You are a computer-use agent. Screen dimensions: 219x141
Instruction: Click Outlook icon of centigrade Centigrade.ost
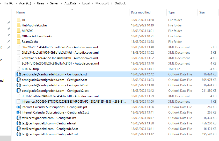pyautogui.click(x=19, y=80)
